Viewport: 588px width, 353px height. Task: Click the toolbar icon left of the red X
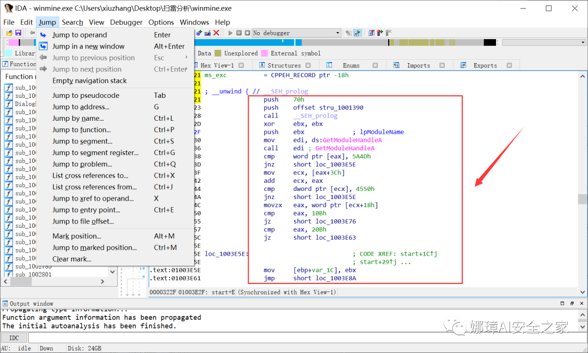coord(207,33)
